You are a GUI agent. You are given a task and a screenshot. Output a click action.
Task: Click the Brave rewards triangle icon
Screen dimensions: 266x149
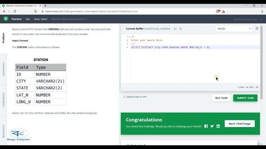click(x=224, y=12)
